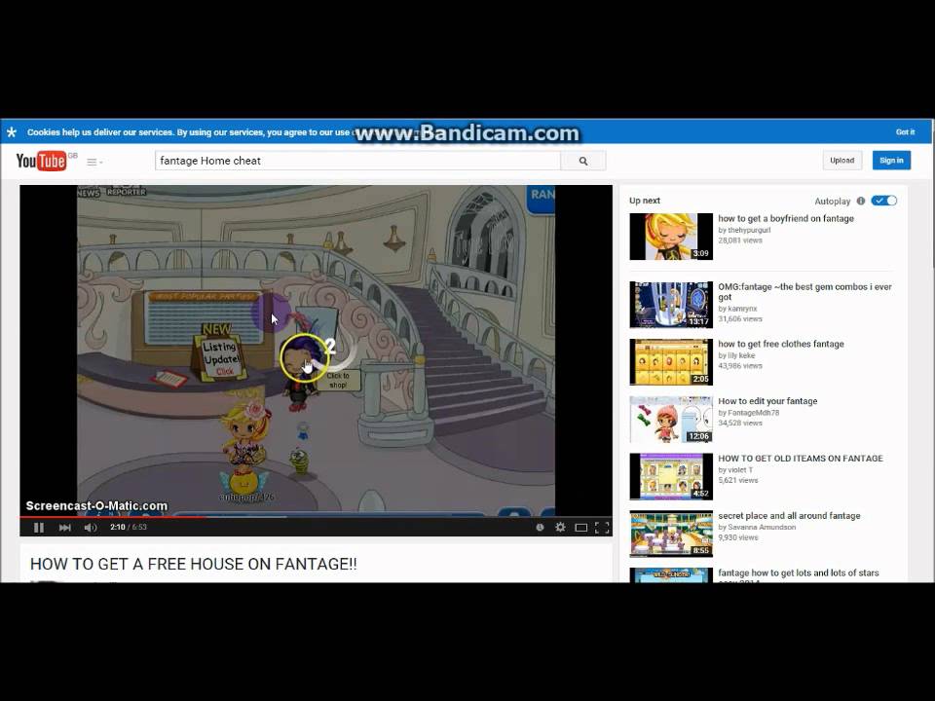Open how to get a boyfriend on fantage thumbnail

pos(671,237)
